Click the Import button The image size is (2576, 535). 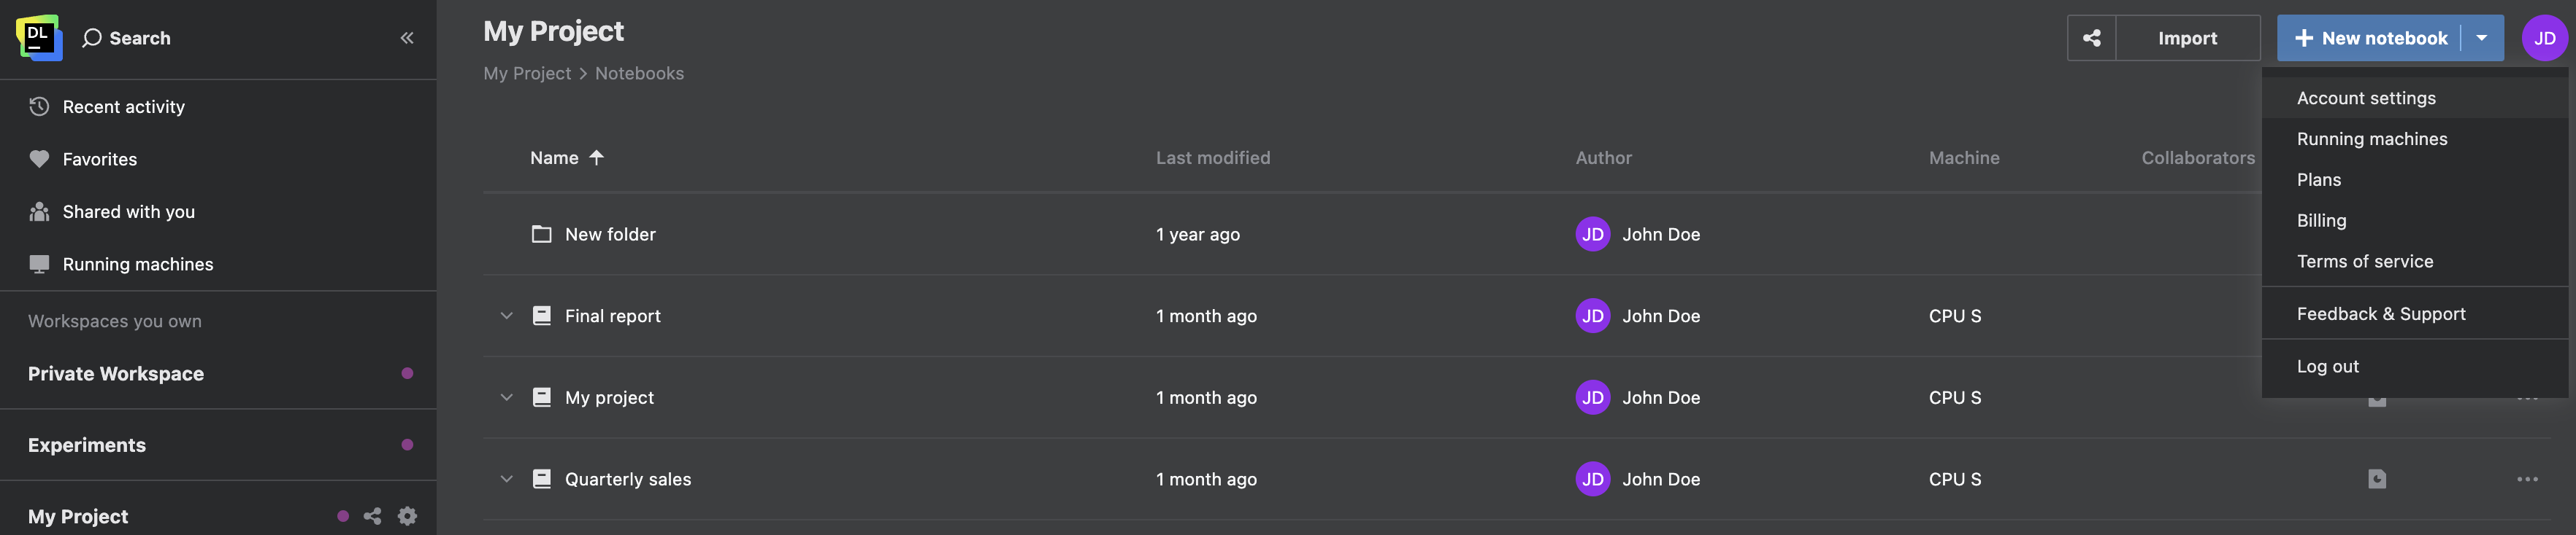2187,38
